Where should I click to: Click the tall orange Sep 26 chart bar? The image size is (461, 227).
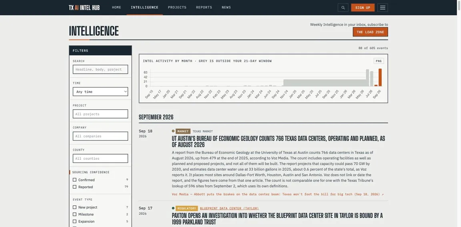pos(380,78)
